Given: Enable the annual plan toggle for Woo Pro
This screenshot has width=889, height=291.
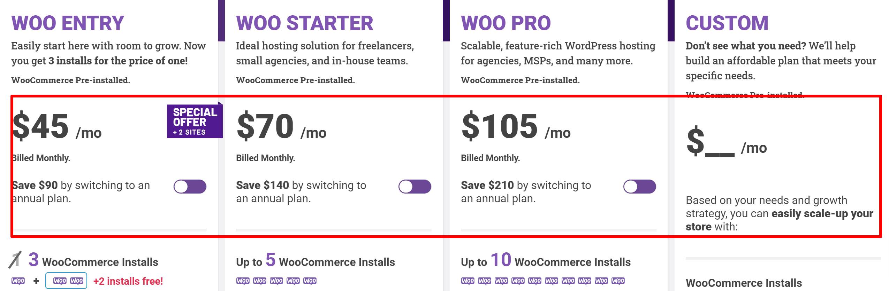Looking at the screenshot, I should point(640,187).
